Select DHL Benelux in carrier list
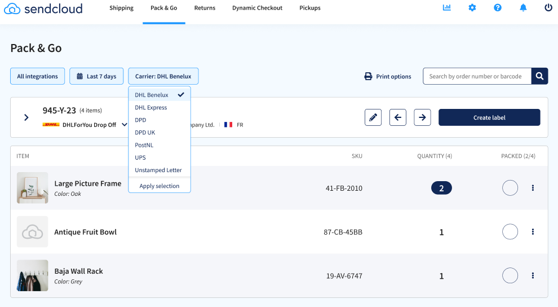Image resolution: width=558 pixels, height=307 pixels. [160, 95]
